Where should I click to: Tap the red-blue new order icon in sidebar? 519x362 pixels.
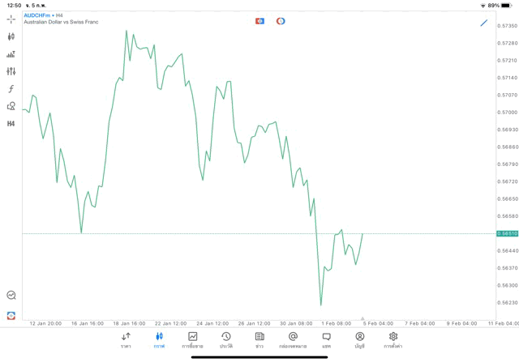(x=11, y=315)
